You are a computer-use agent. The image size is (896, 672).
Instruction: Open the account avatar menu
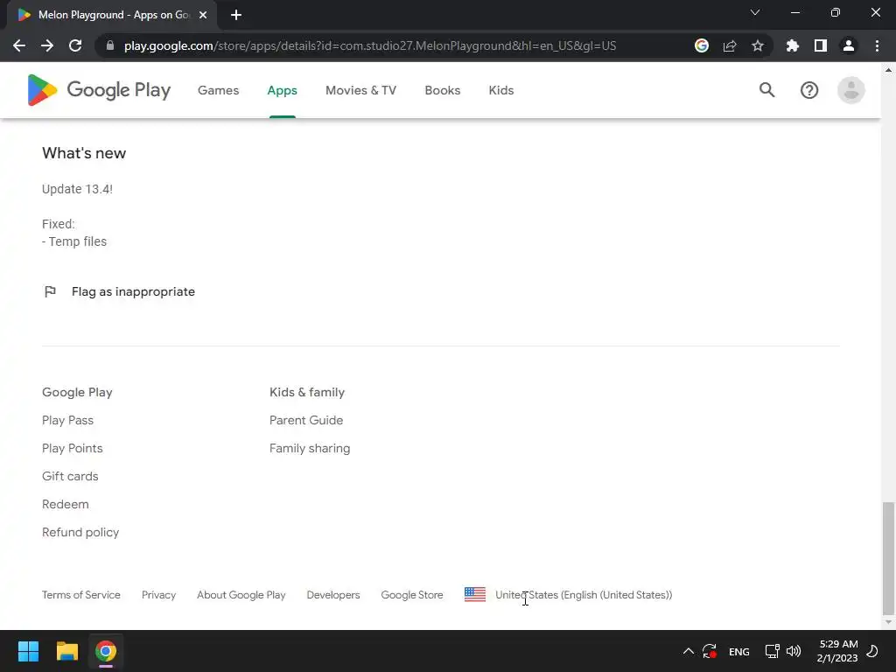(x=850, y=90)
